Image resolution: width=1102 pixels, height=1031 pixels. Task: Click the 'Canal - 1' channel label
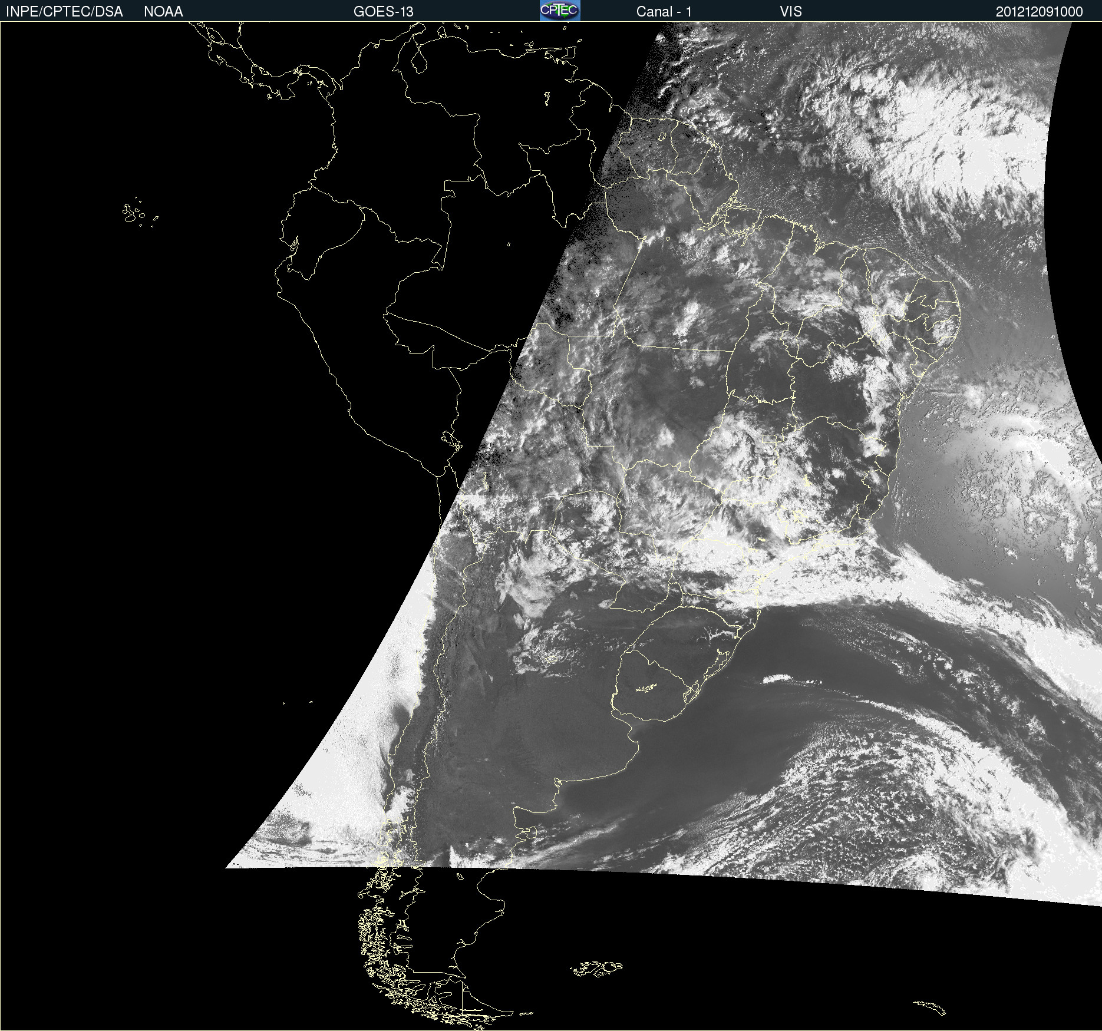coord(664,12)
